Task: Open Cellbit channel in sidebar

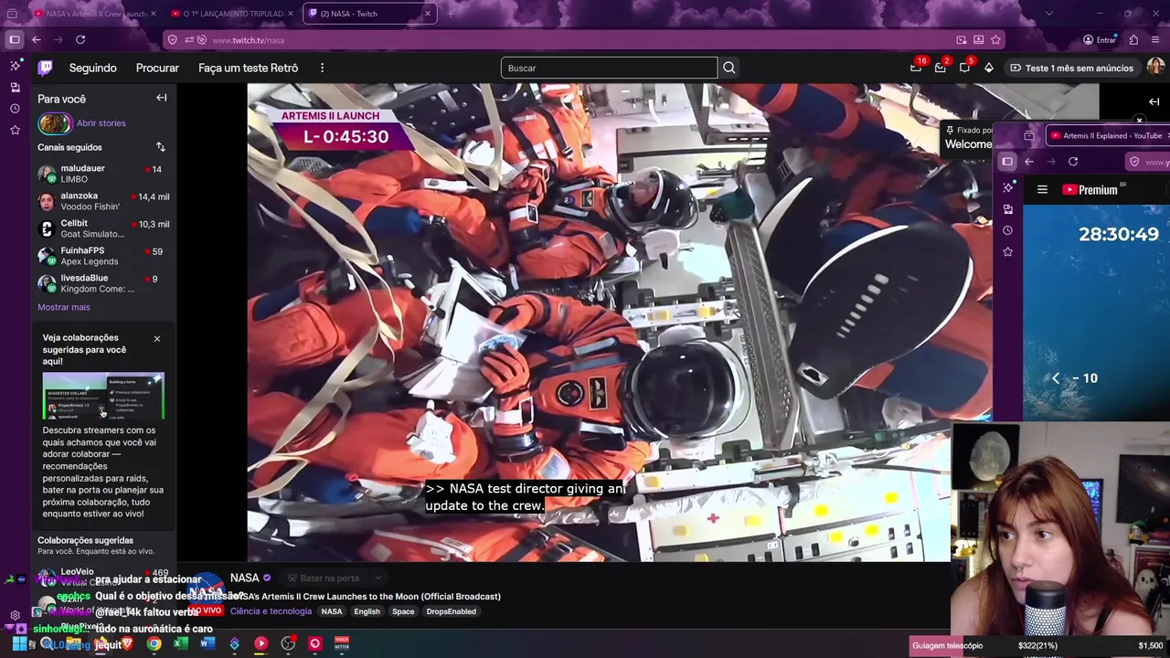Action: point(102,228)
